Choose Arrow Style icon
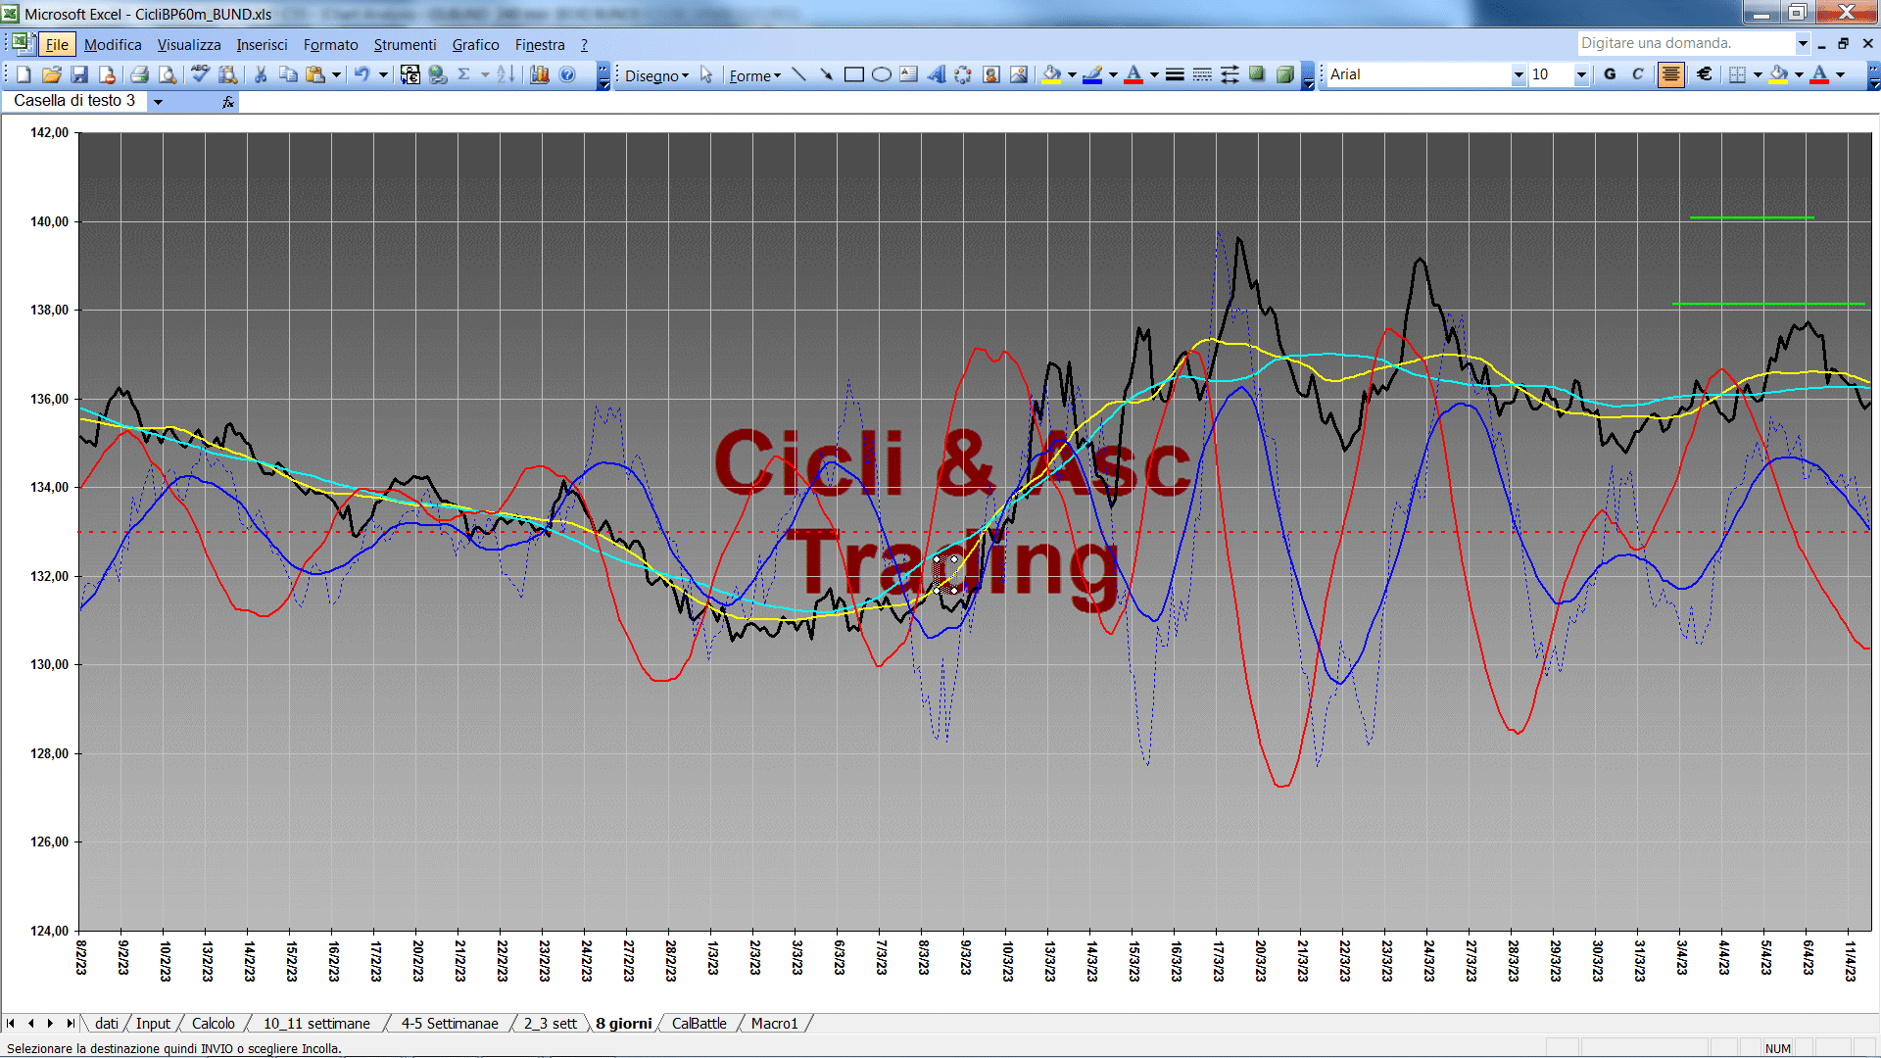Viewport: 1881px width, 1058px height. [x=1230, y=74]
